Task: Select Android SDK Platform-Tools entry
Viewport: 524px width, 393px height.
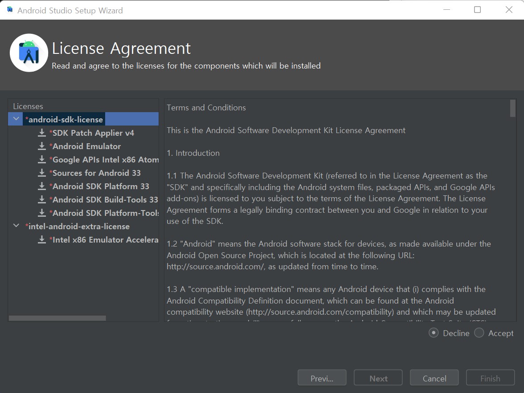Action: (104, 213)
